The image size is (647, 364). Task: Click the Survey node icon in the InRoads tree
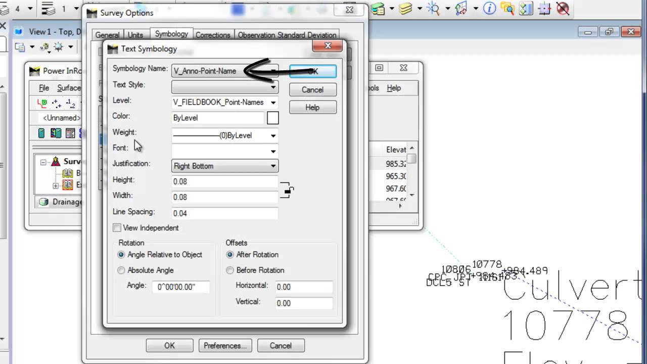click(x=56, y=162)
